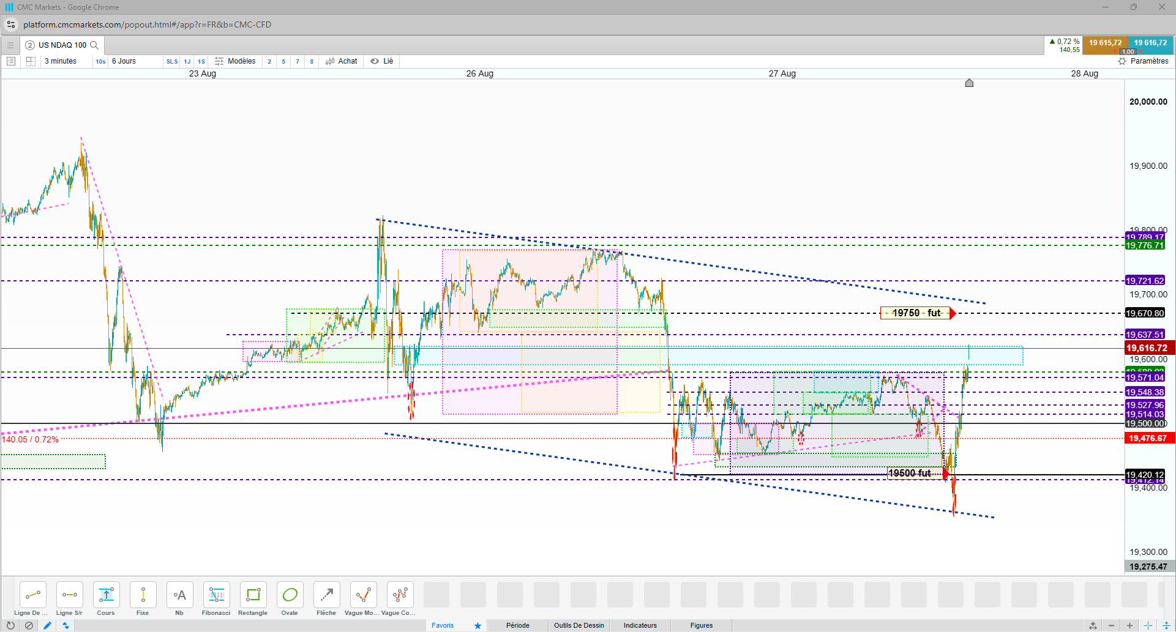This screenshot has height=632, width=1176.
Task: Click the search magnifier beside US NDAQ 100
Action: click(x=94, y=45)
